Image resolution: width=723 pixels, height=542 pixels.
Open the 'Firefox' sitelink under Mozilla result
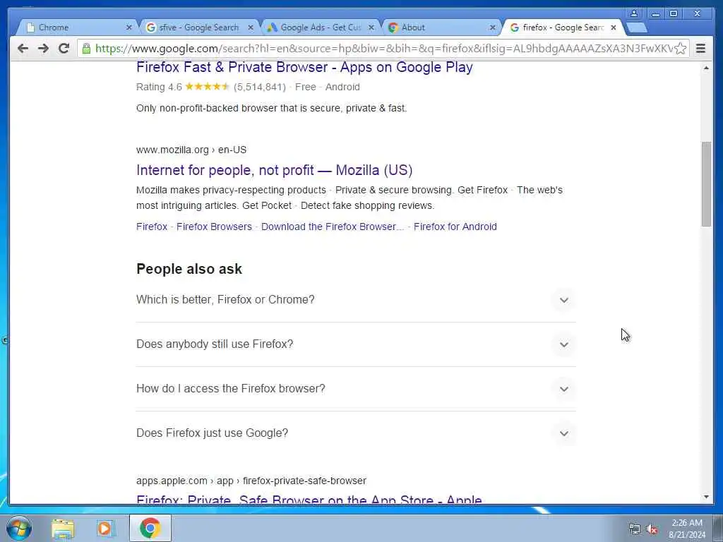(x=152, y=227)
